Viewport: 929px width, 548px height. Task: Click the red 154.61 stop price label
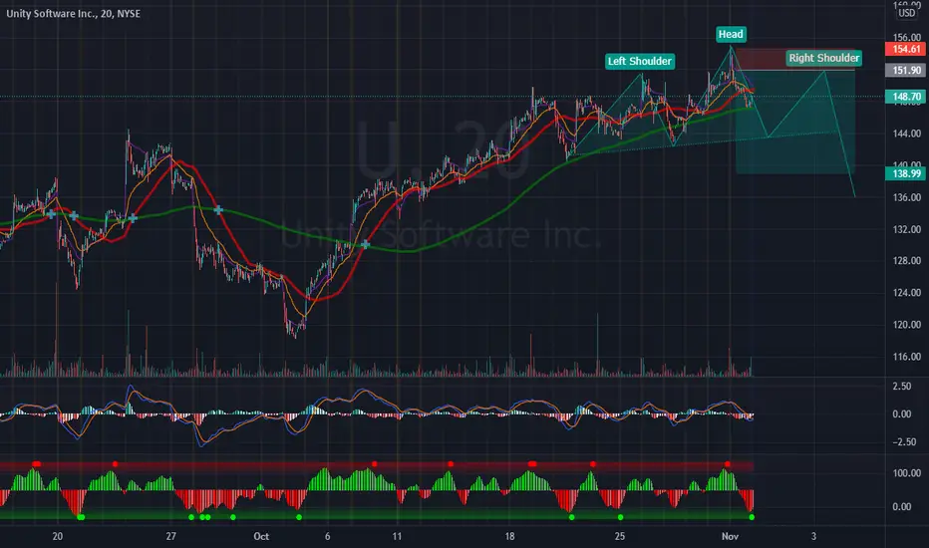906,49
